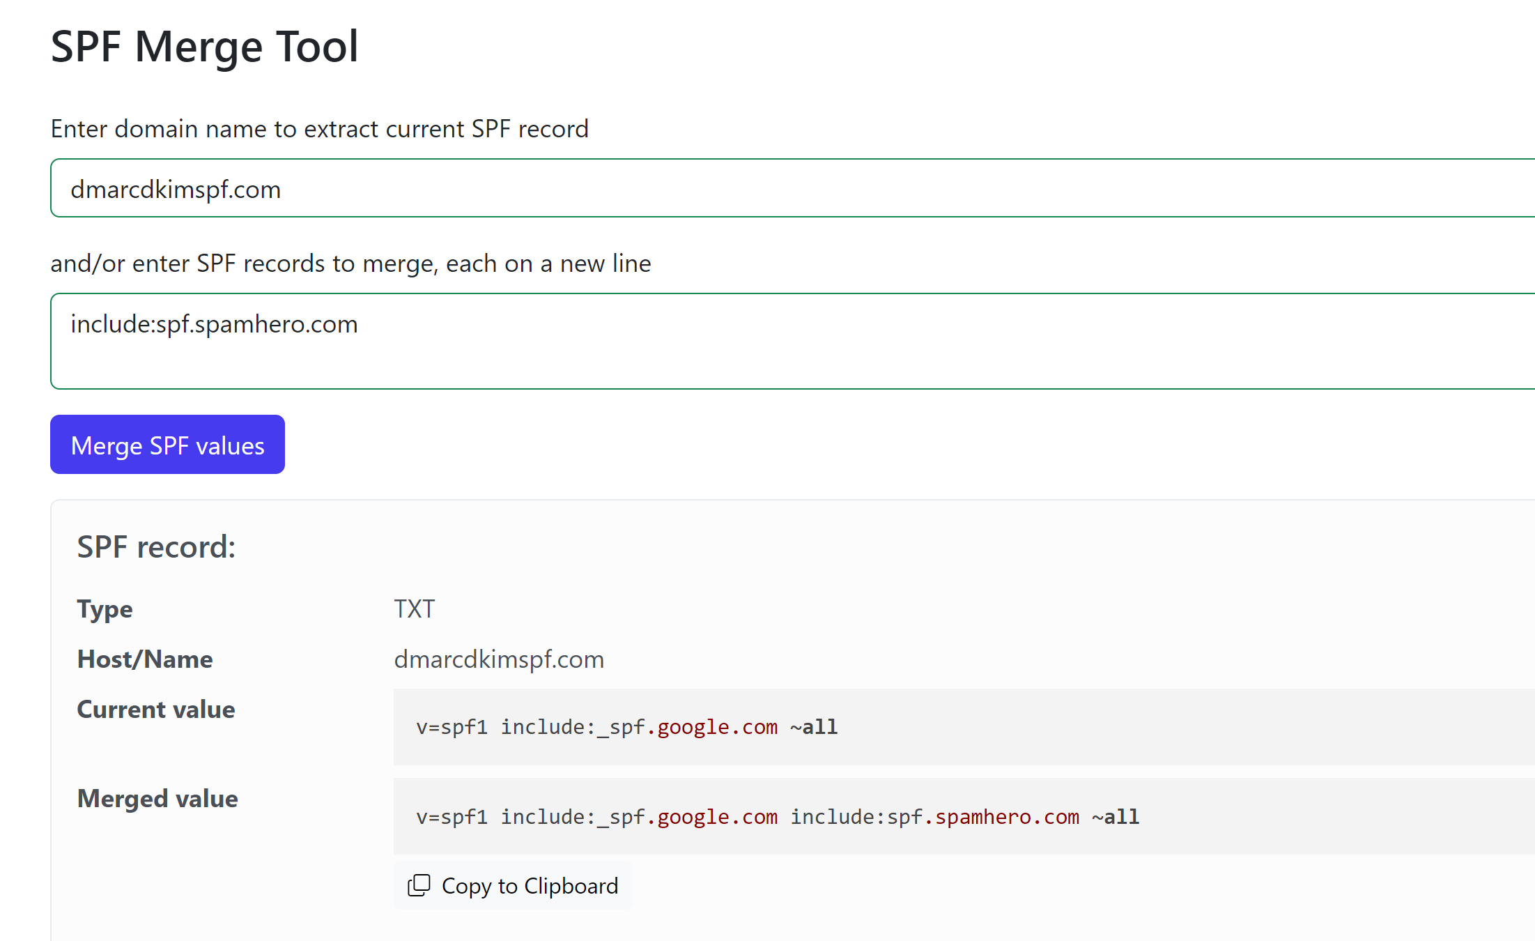Viewport: 1535px width, 941px height.
Task: Click the current SPF value code block
Action: point(964,727)
